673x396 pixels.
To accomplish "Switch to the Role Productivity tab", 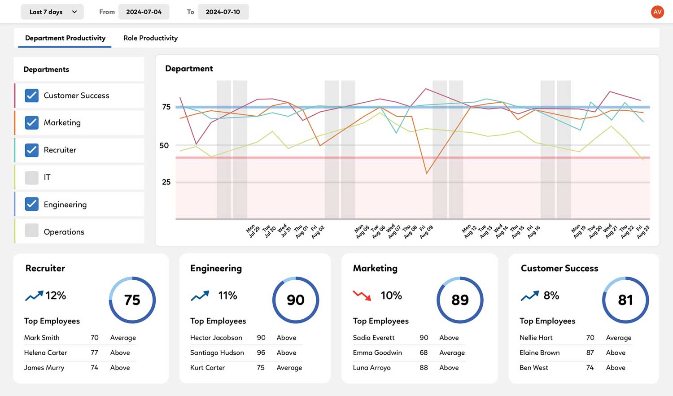I will (150, 38).
